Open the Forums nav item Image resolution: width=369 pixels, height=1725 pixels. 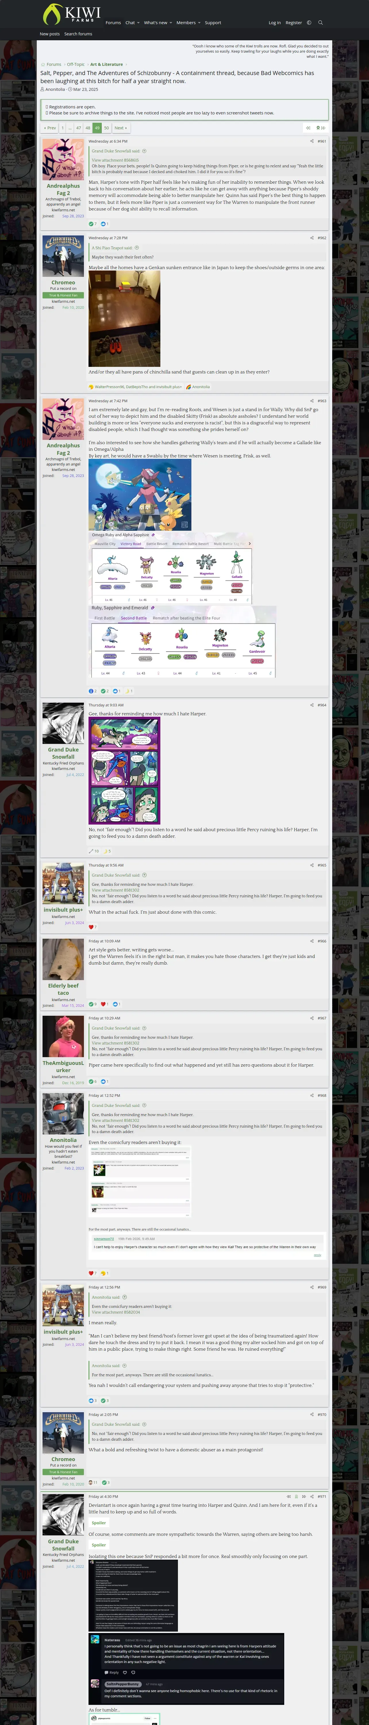113,23
